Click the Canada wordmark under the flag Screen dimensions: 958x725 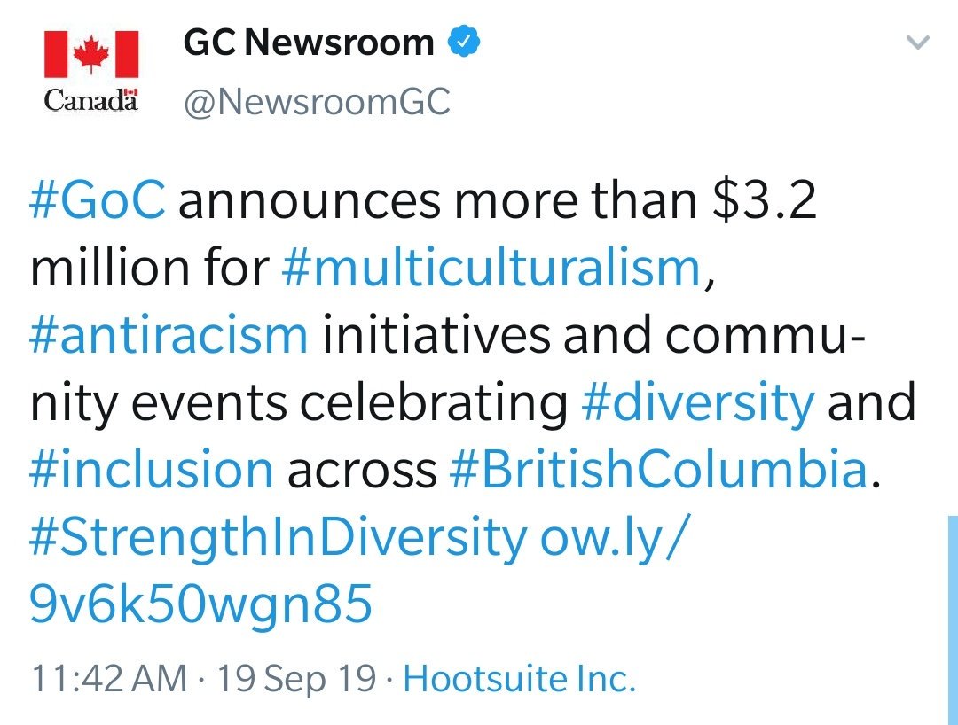pos(91,99)
